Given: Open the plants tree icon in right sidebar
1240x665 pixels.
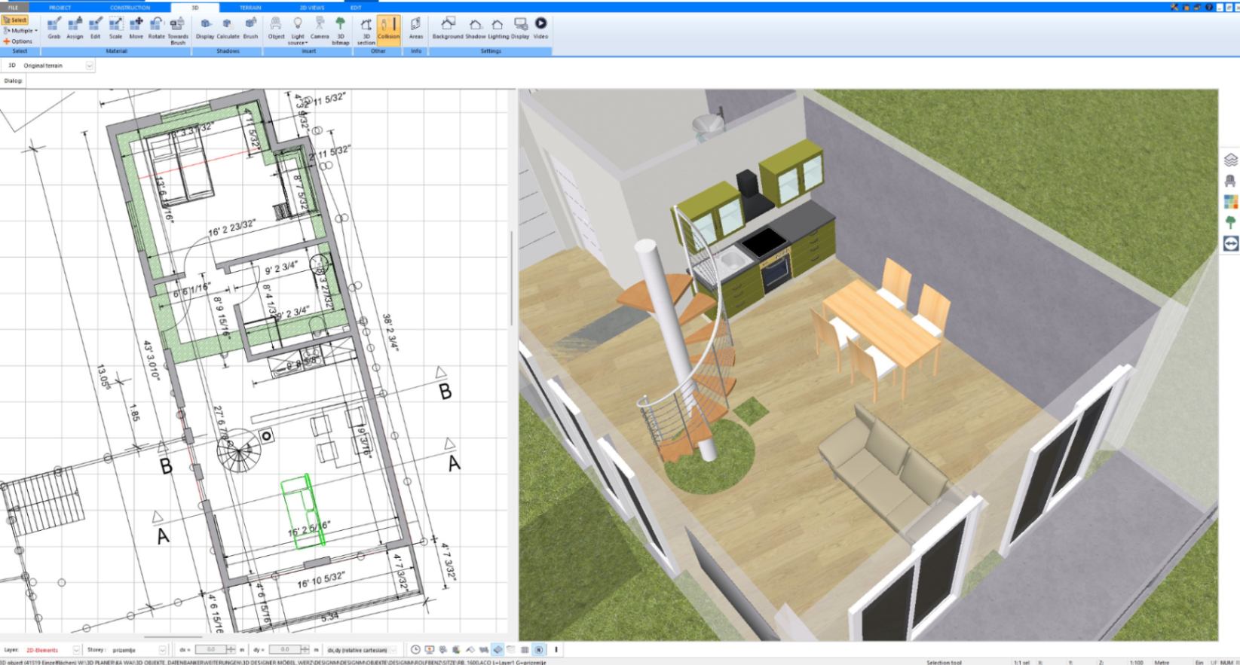Looking at the screenshot, I should tap(1231, 222).
